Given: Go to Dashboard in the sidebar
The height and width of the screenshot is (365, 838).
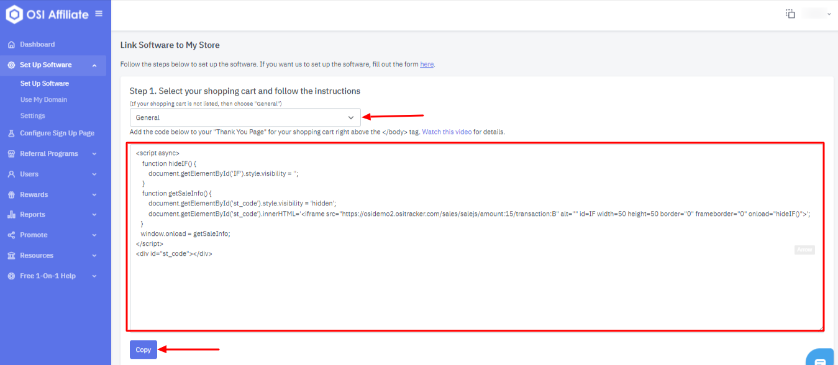Looking at the screenshot, I should (37, 45).
